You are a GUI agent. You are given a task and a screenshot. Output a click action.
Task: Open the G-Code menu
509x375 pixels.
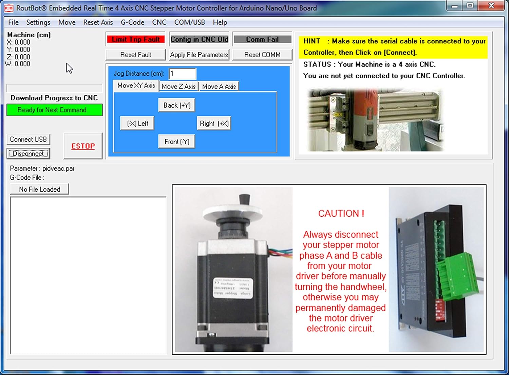(132, 22)
